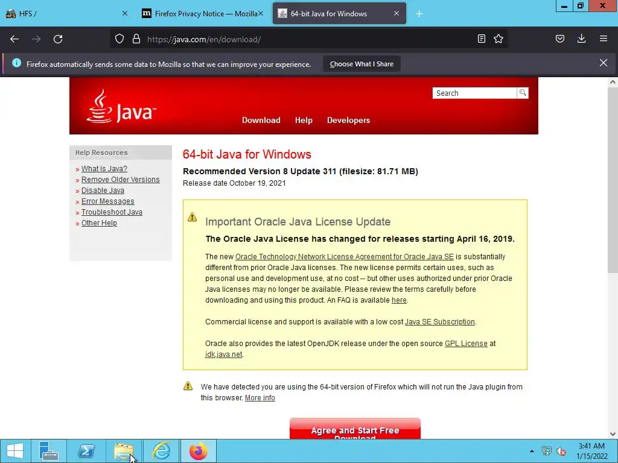Image resolution: width=618 pixels, height=463 pixels.
Task: Click the network status tray icon
Action: click(546, 451)
